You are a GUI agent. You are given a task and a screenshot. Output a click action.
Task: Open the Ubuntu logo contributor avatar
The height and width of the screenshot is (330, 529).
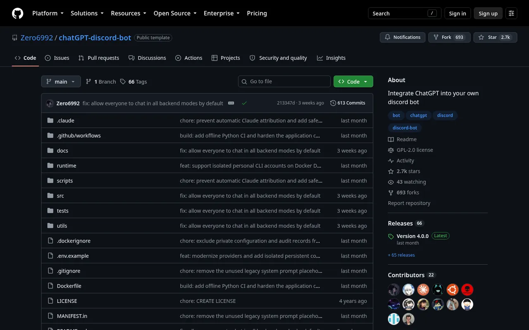point(452,290)
